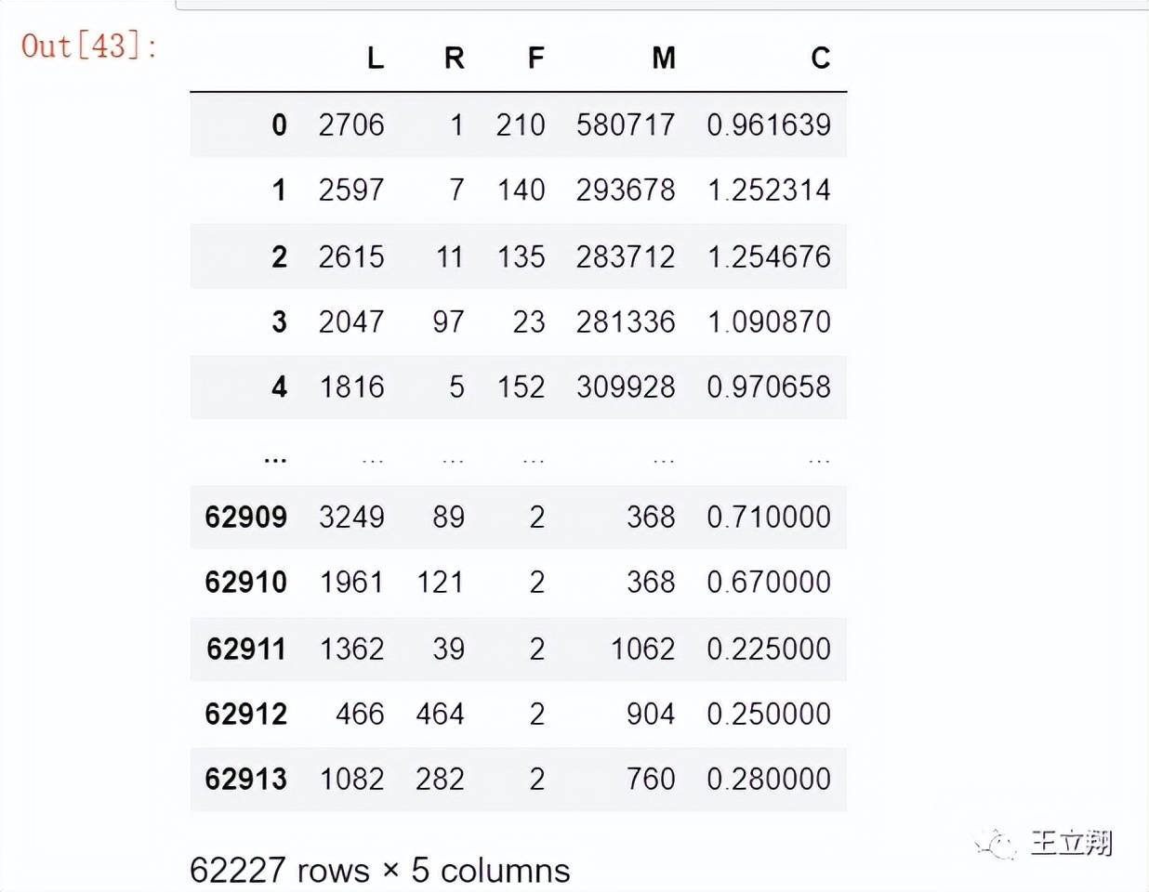Click the ellipsis in the index column

tap(275, 456)
